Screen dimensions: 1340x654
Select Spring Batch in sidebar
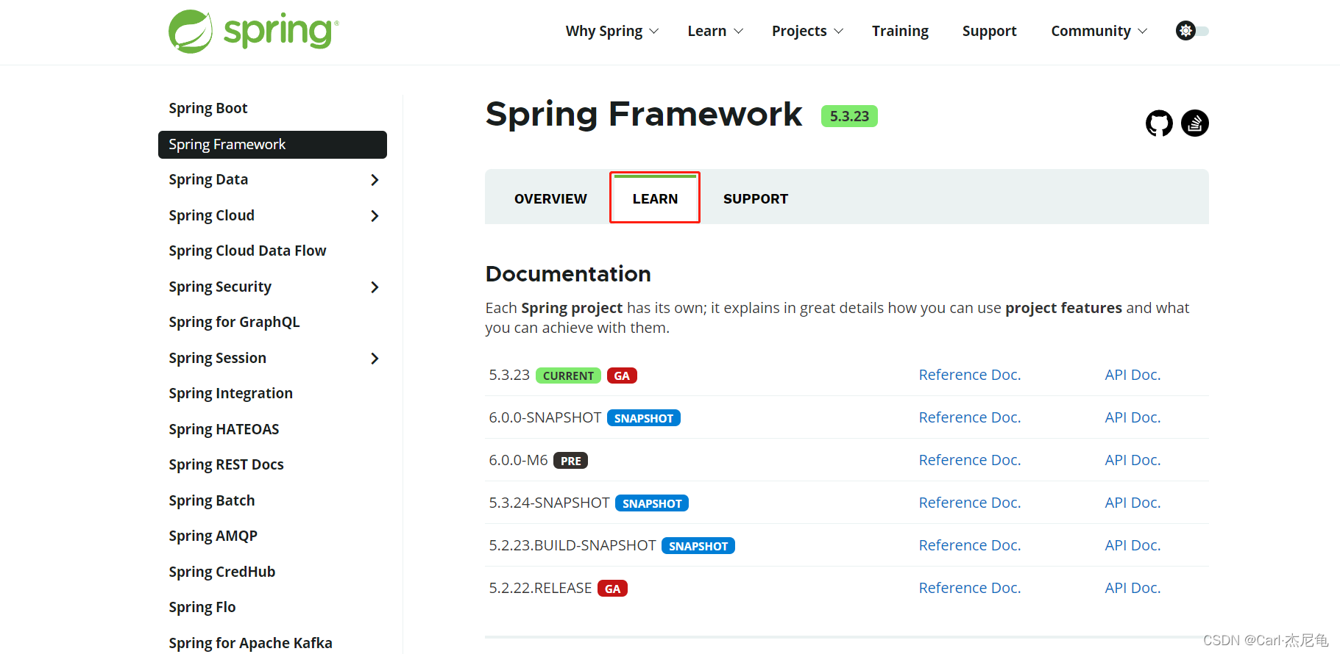212,500
